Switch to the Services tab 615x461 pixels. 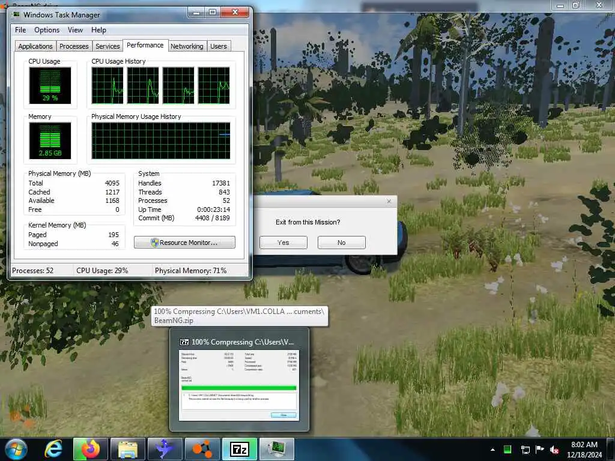coord(108,46)
